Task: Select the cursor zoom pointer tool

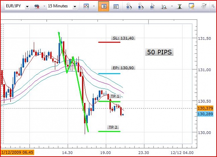Action: click(x=152, y=6)
